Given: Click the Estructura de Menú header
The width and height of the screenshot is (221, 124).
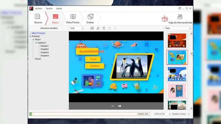Looking at the screenshot, I should [x=49, y=28].
